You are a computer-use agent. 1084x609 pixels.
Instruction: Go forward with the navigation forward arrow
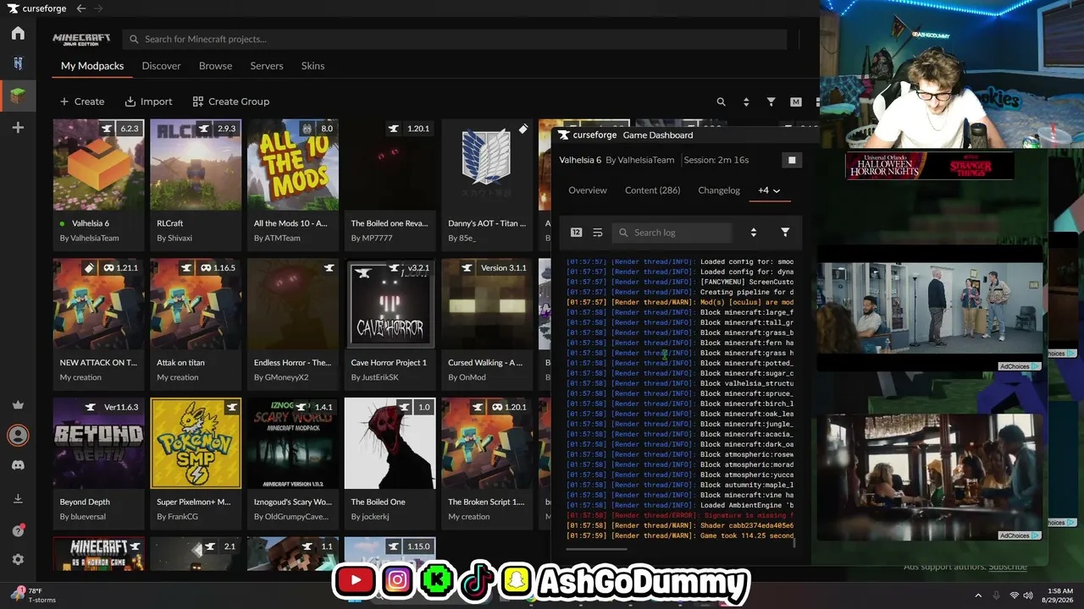pyautogui.click(x=98, y=8)
